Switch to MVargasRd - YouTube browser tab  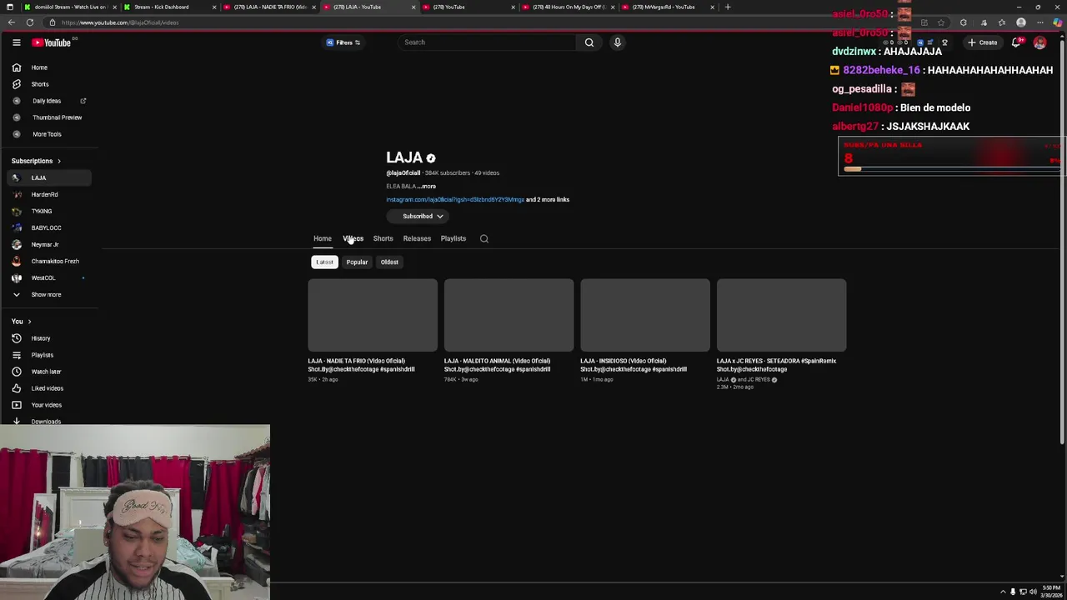click(667, 7)
